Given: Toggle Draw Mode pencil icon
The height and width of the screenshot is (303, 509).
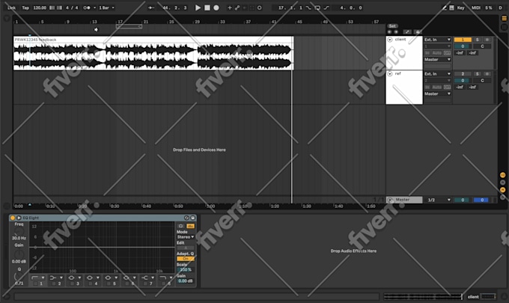Looking at the screenshot, I should pos(444,7).
